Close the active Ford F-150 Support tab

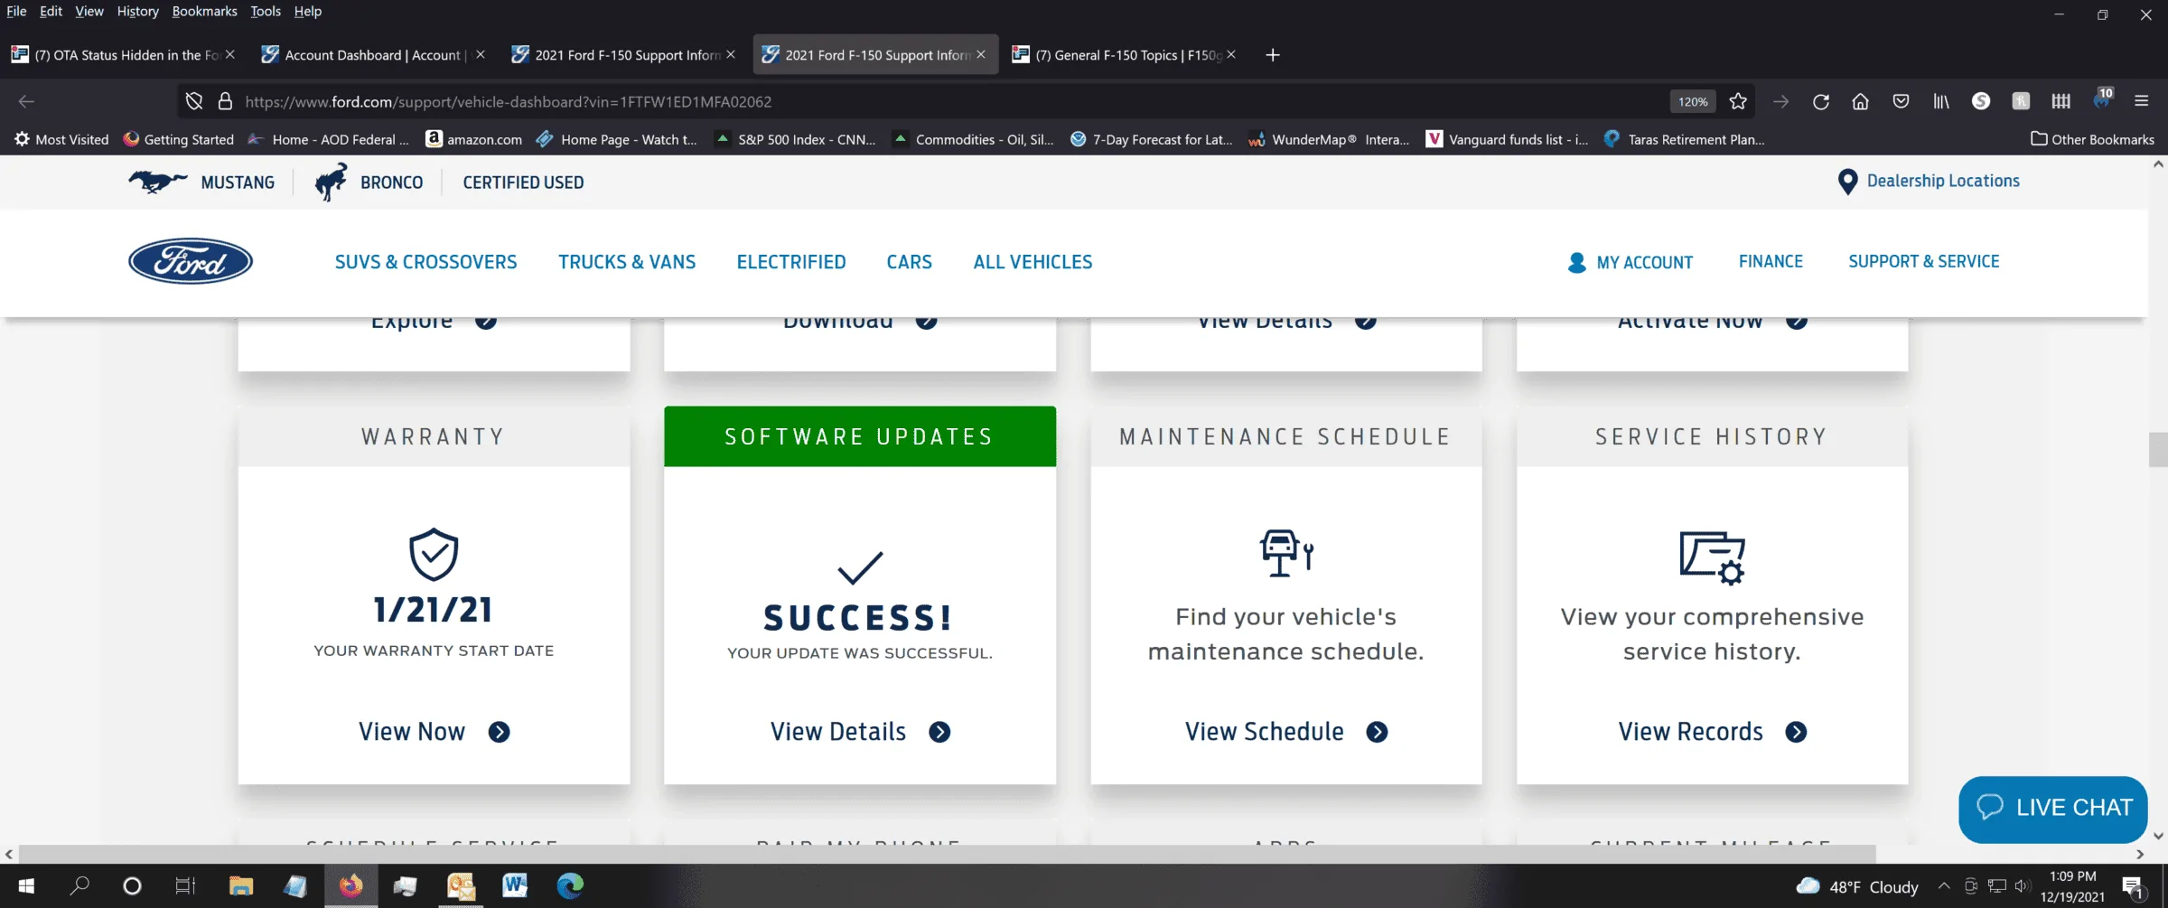coord(981,55)
